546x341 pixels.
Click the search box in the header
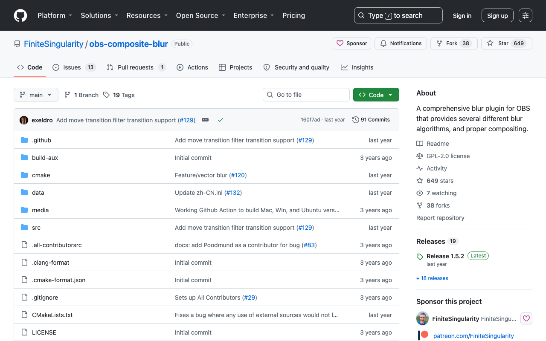click(x=398, y=15)
